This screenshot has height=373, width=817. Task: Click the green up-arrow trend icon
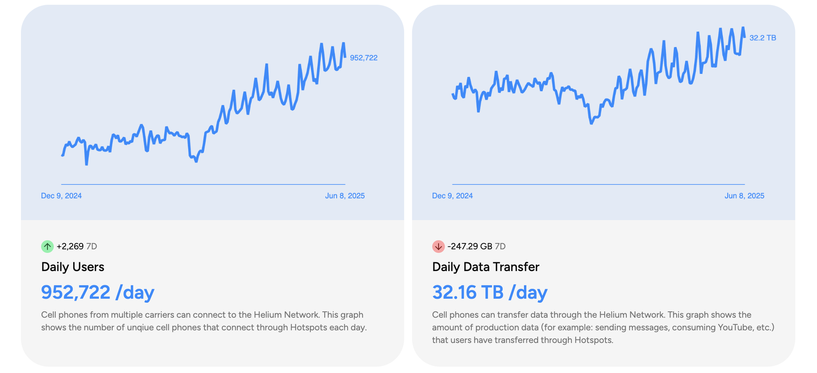pos(47,247)
